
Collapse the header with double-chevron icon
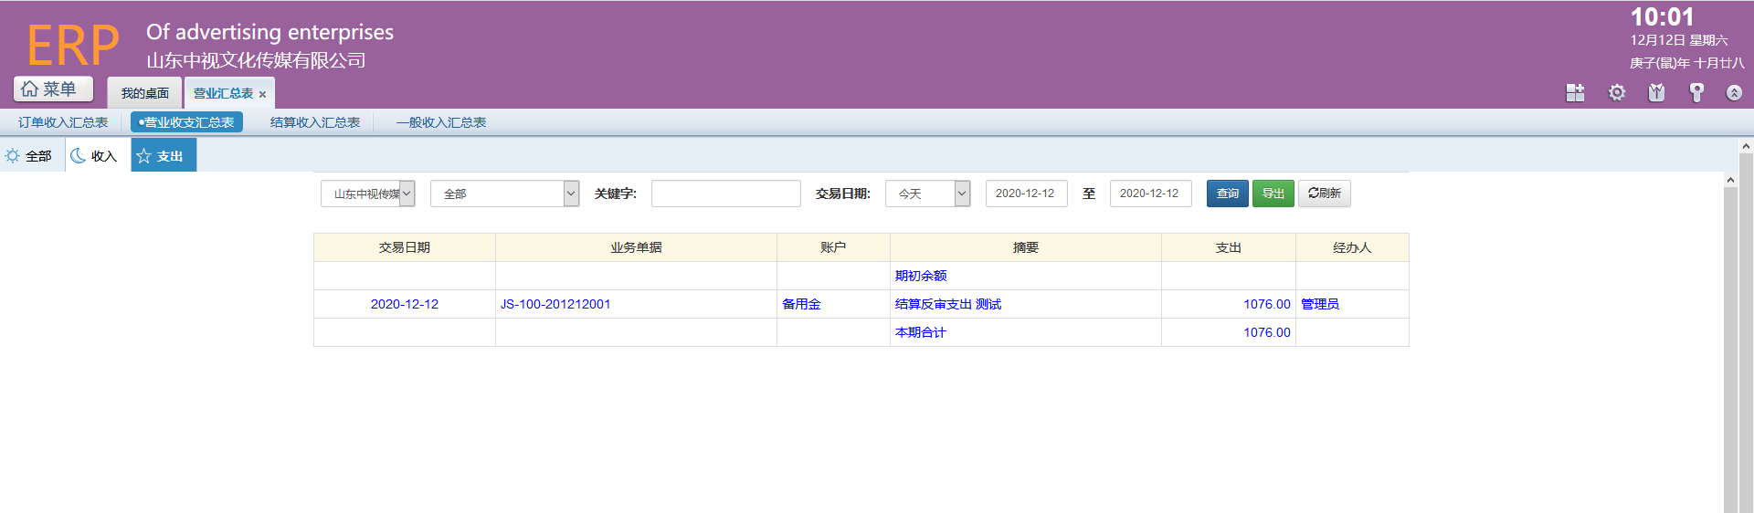point(1734,93)
